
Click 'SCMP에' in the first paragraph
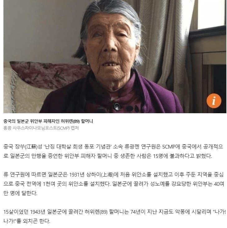click(171, 146)
